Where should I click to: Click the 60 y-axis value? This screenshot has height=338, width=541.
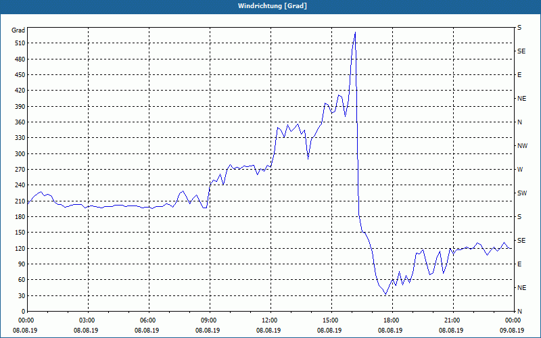coord(22,280)
